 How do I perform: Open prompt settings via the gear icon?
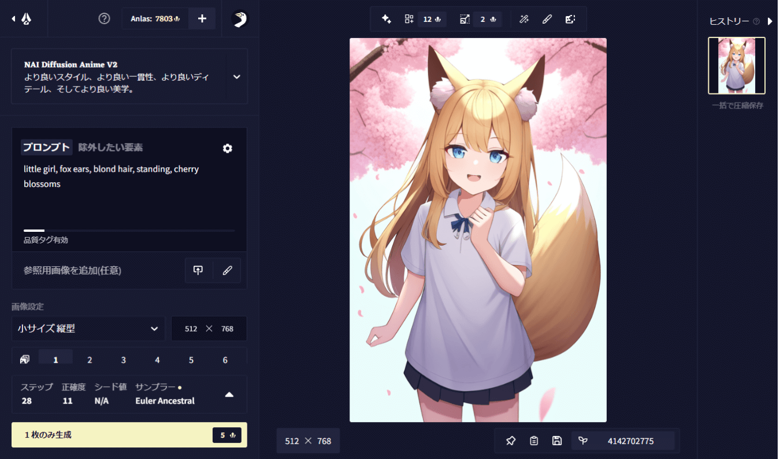pyautogui.click(x=228, y=148)
